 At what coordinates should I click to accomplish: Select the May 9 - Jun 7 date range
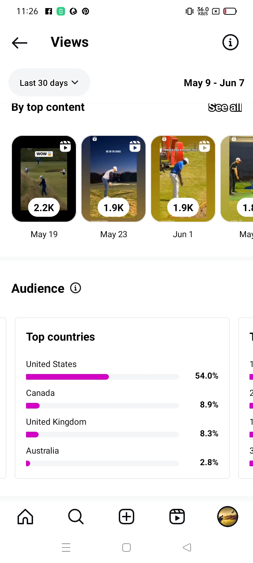[x=214, y=83]
